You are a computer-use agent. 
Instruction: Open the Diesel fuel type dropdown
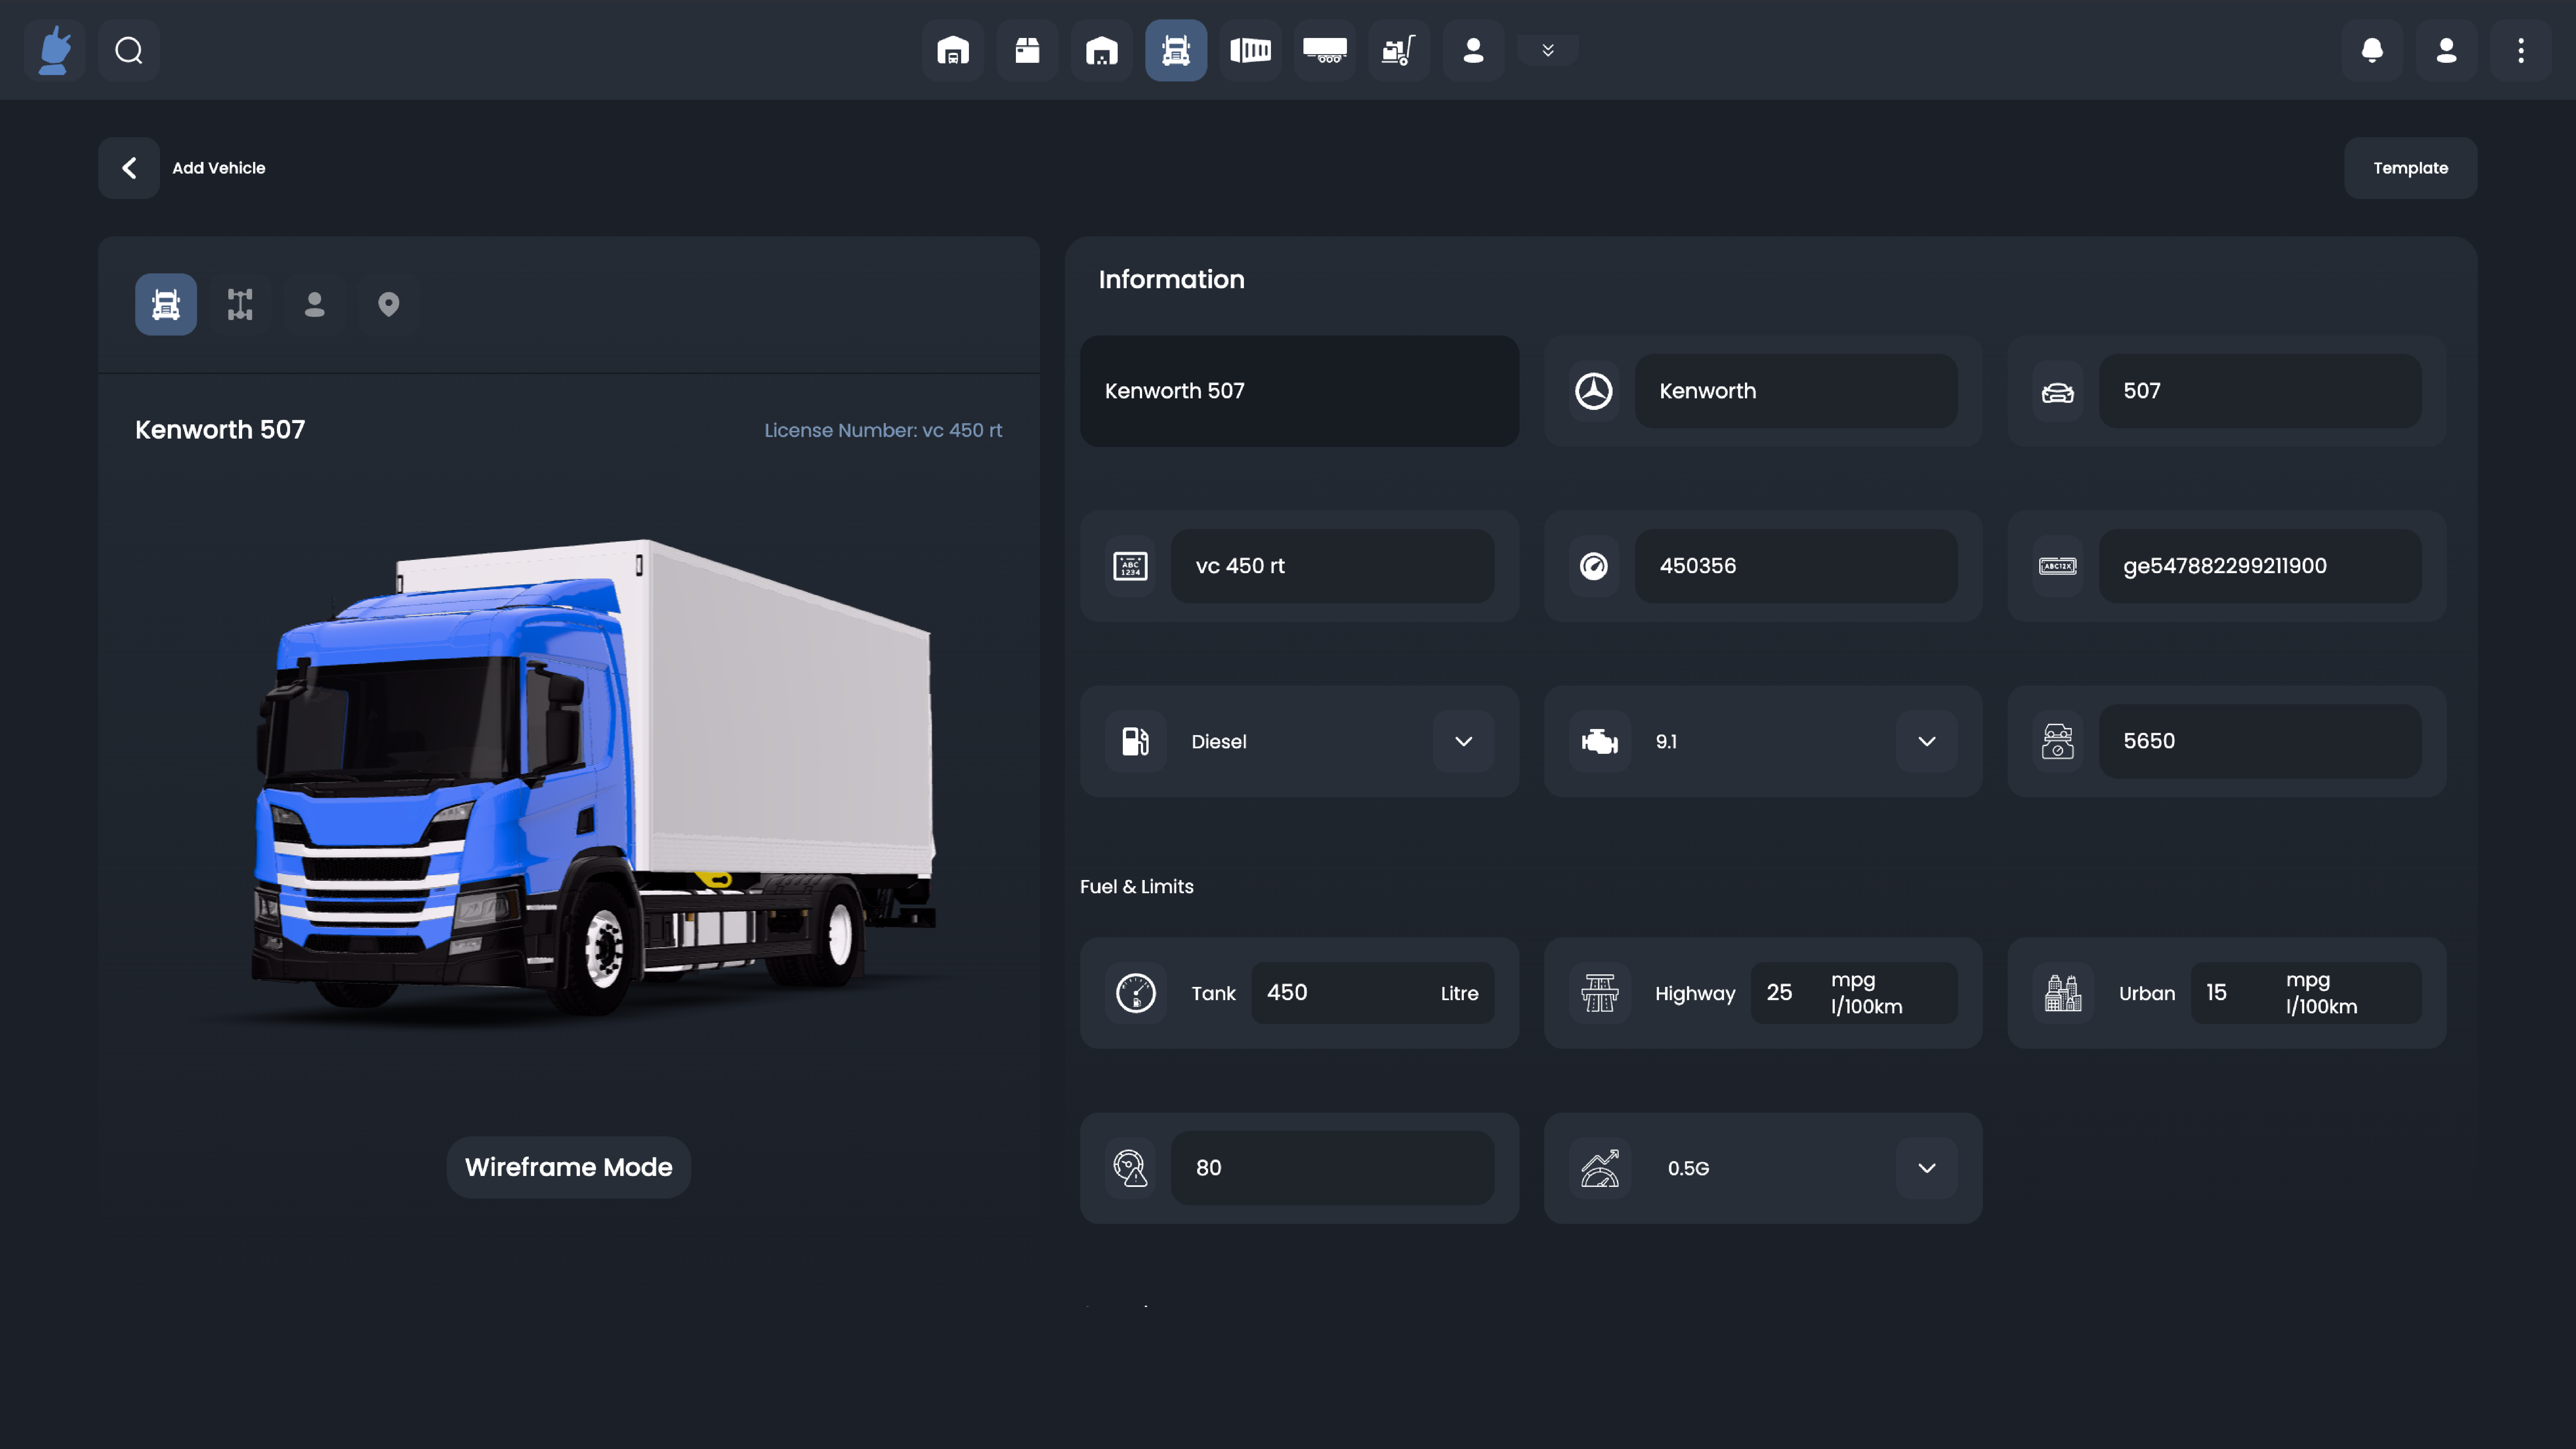(1464, 741)
